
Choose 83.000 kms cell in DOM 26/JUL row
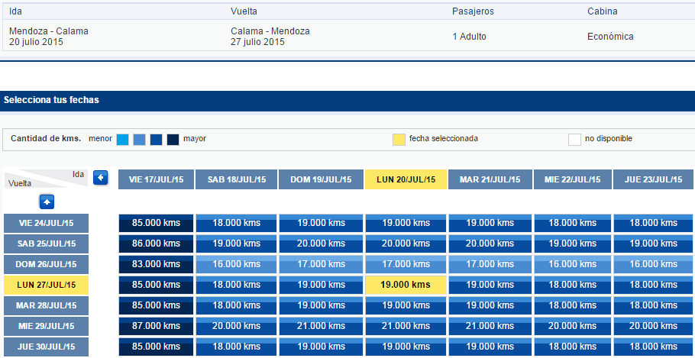click(156, 265)
